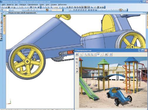Switch to the Сборка полная самой машинки.a3d tab

coord(22,13)
